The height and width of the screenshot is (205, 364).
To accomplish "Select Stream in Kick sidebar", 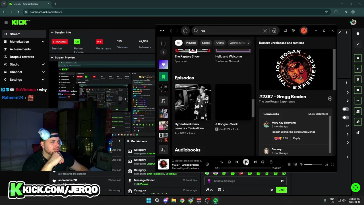I will click(x=24, y=34).
